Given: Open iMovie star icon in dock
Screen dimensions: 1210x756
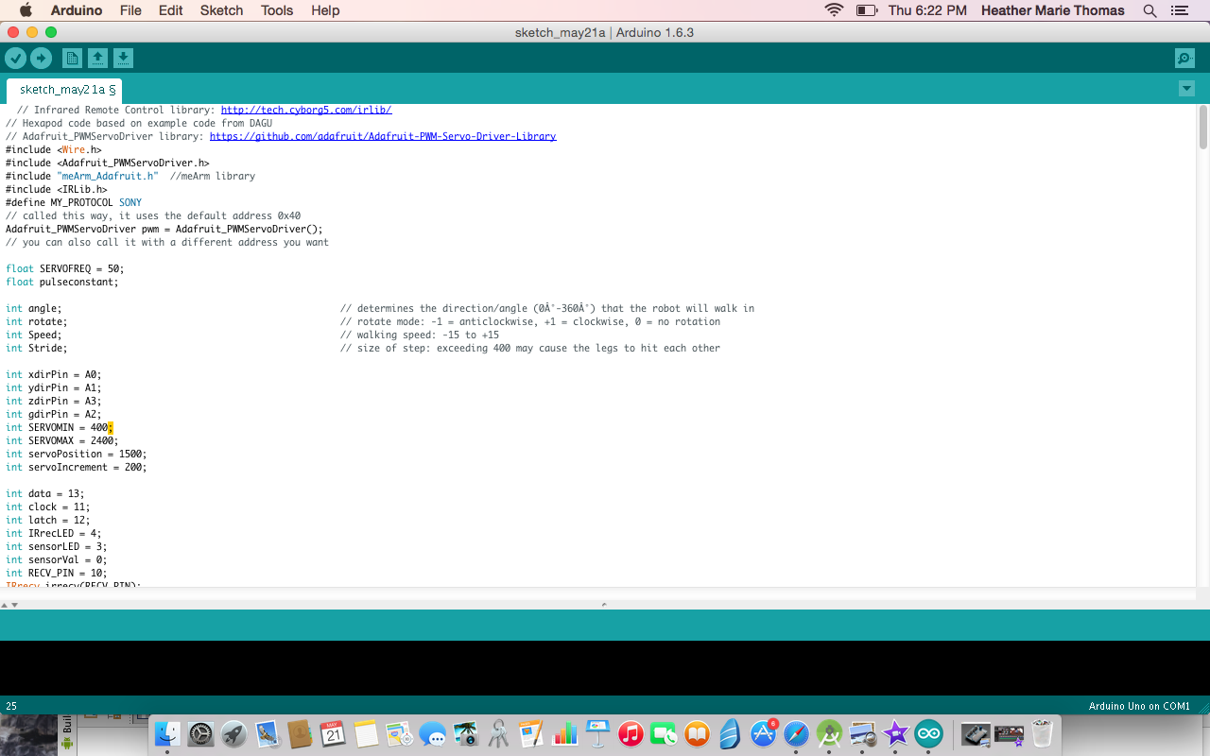Looking at the screenshot, I should pos(895,733).
